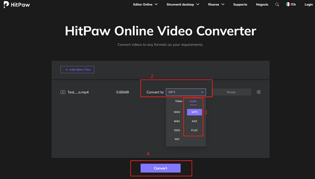The image size is (315, 179).
Task: Open the Supporto menu item
Action: point(240,4)
